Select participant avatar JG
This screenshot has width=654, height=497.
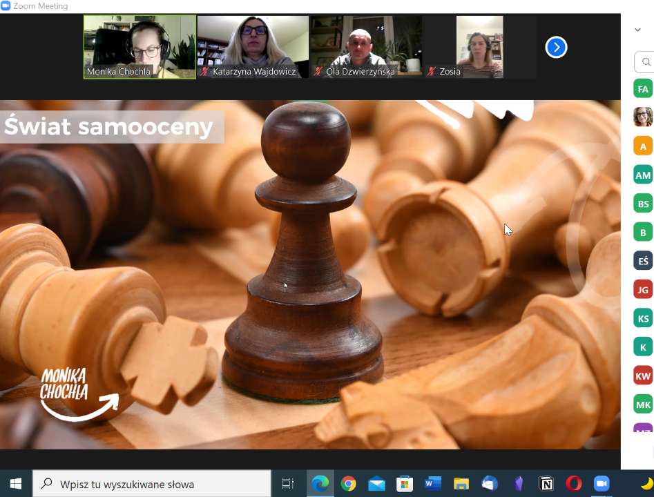click(643, 289)
